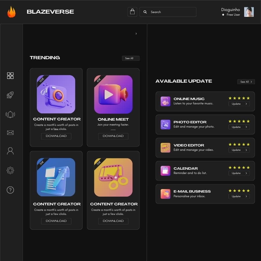The height and width of the screenshot is (261, 261).
Task: Open the shopping bag in the top bar
Action: pos(133,12)
